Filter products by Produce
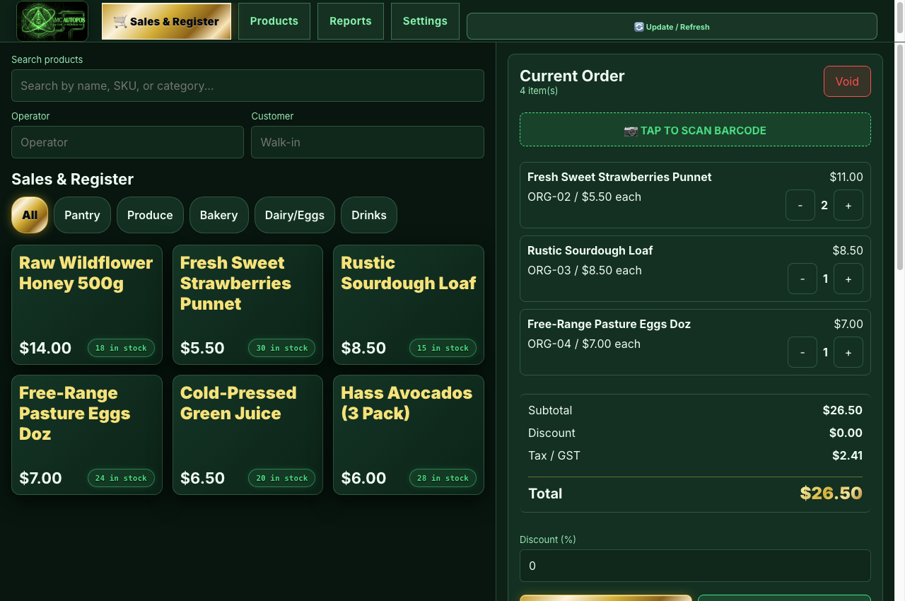Image resolution: width=905 pixels, height=601 pixels. point(150,215)
